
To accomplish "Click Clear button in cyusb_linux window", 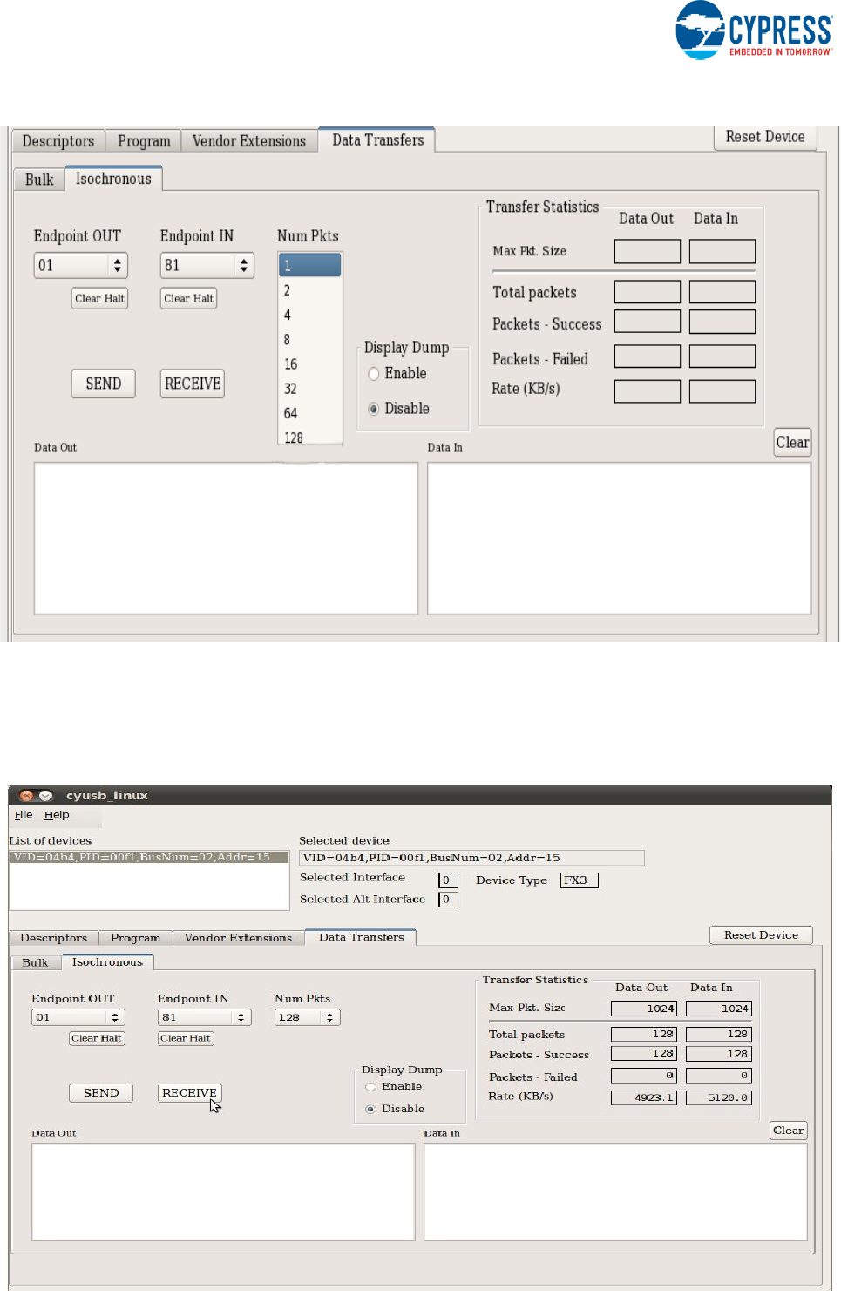I will pyautogui.click(x=789, y=1131).
